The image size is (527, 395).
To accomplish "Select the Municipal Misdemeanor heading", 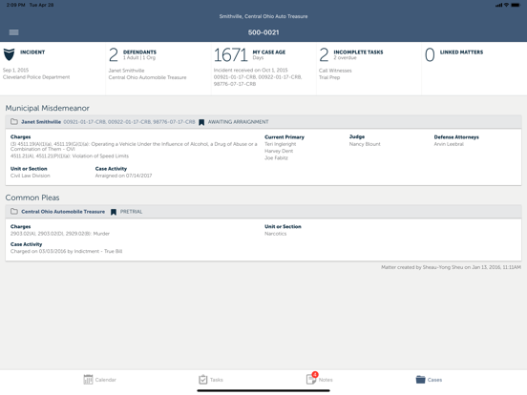I will tap(48, 108).
